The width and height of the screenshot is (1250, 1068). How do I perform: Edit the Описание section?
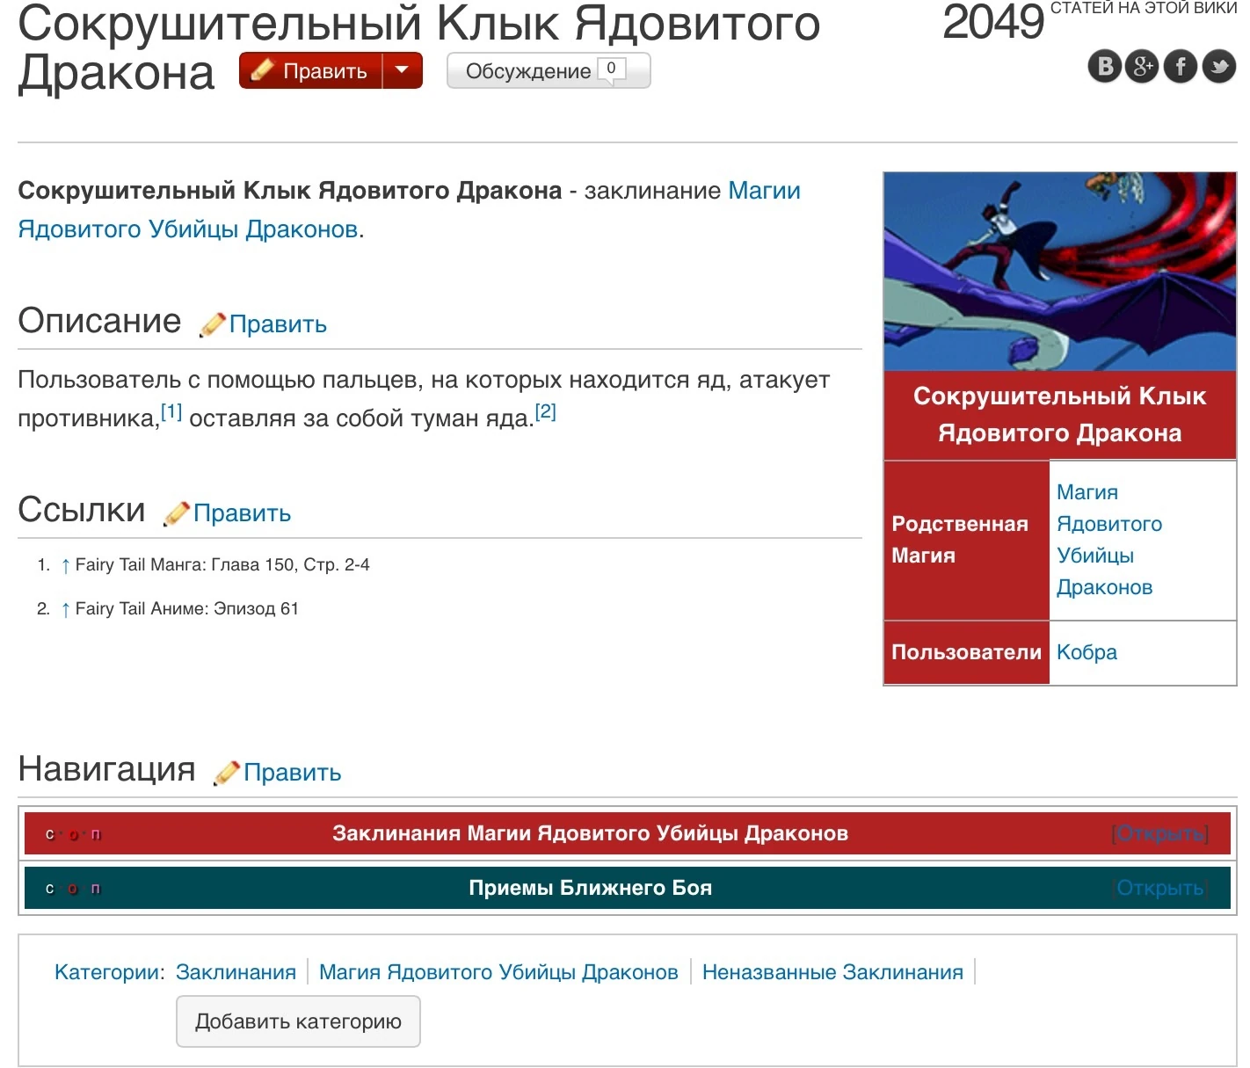tap(278, 324)
